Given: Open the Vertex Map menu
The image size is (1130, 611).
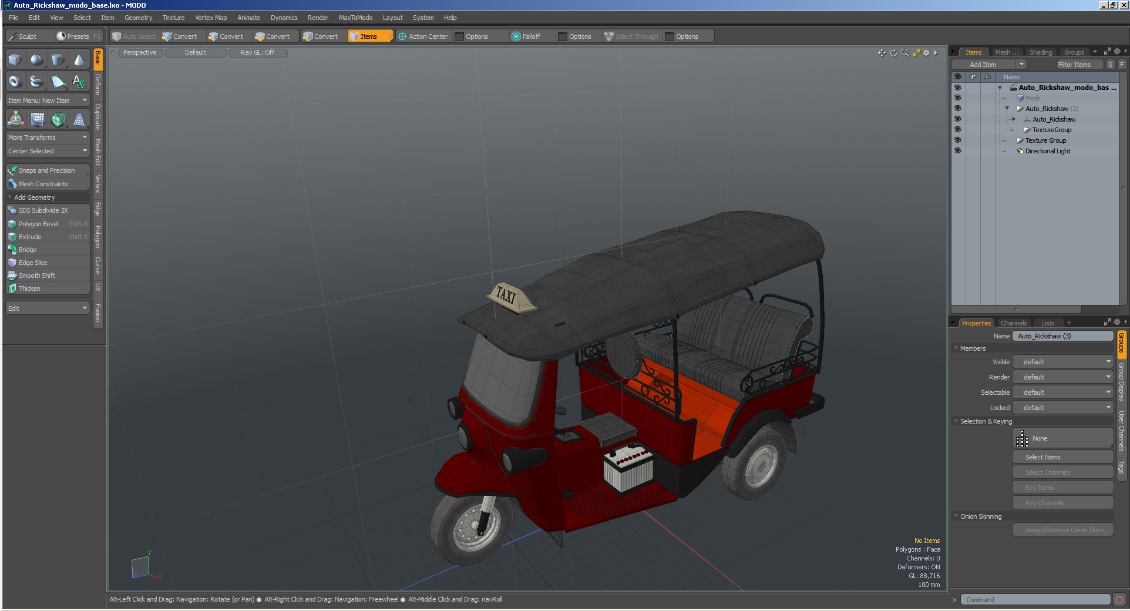Looking at the screenshot, I should click(211, 18).
